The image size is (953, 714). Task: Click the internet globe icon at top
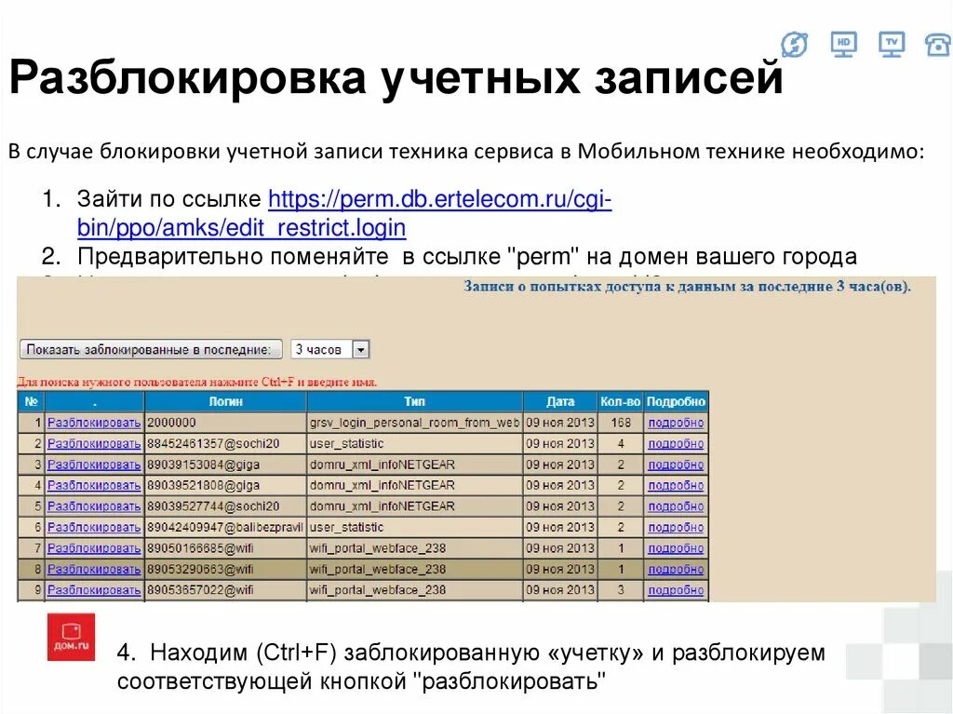[x=794, y=45]
